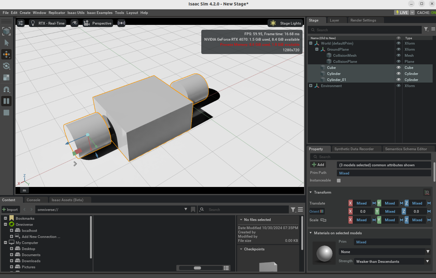Switch to Isaac Assets (Beta) tab
The image size is (436, 278).
[67, 200]
